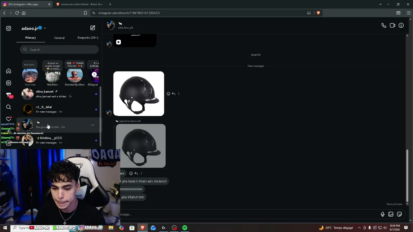Open conversation information icon
The image size is (413, 232).
coord(401,25)
